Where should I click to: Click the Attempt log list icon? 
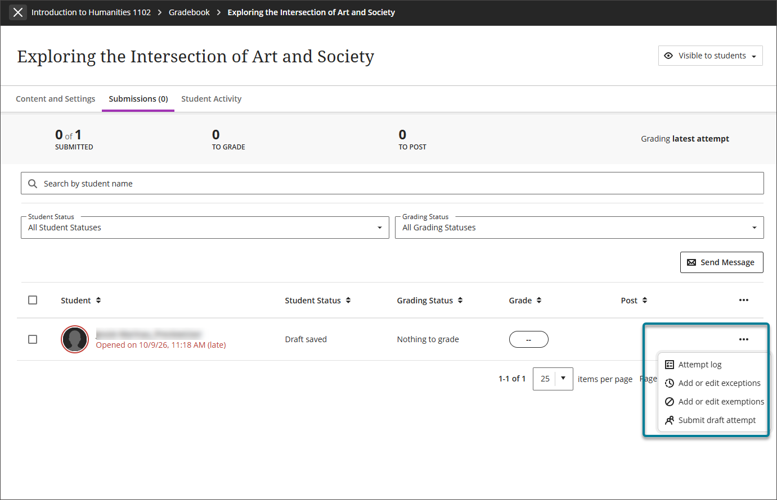coord(670,365)
